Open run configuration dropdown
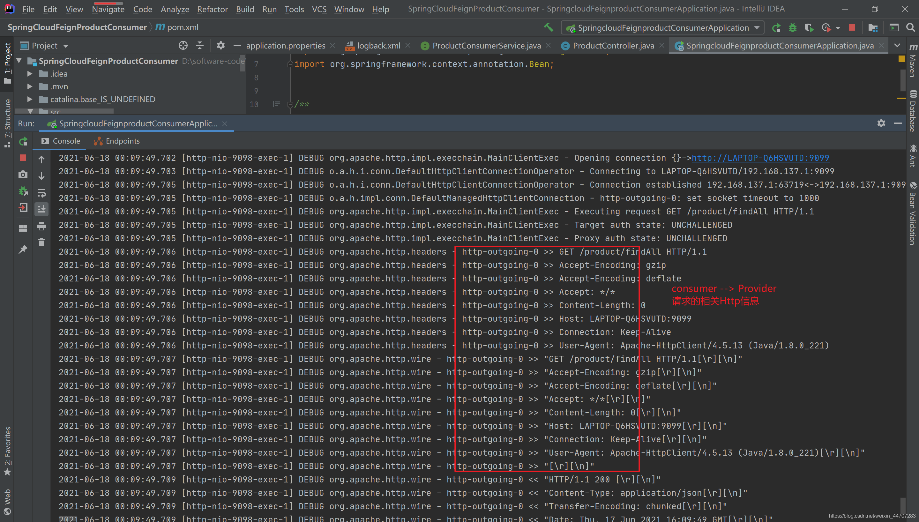 pyautogui.click(x=662, y=28)
